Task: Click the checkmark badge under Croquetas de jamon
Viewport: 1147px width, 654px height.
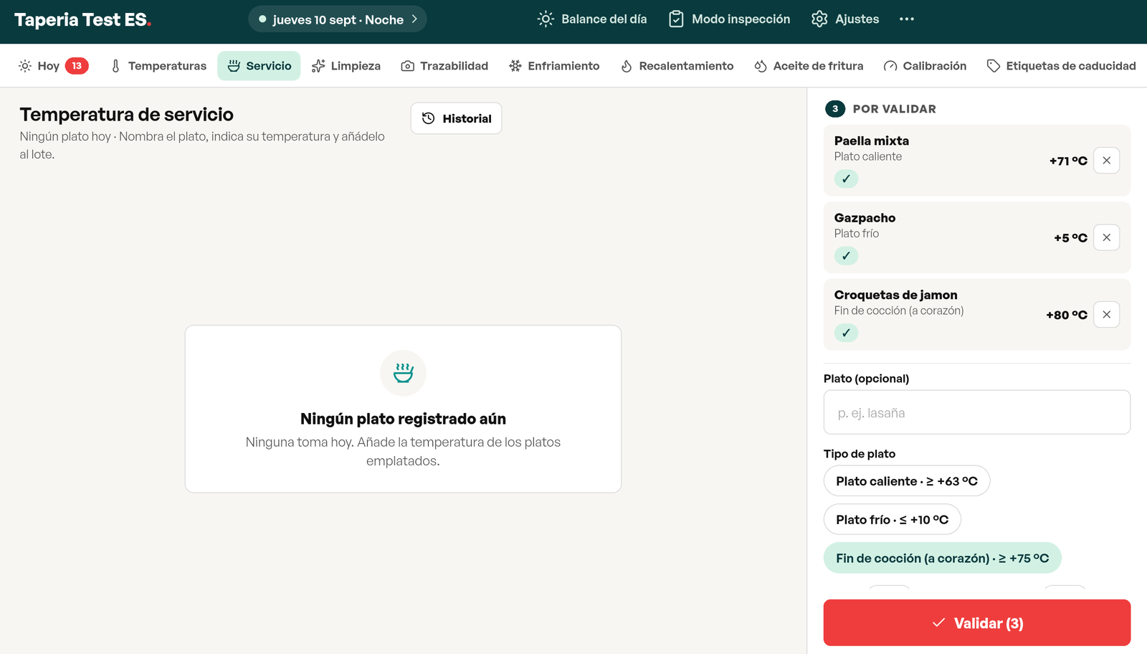Action: (846, 333)
